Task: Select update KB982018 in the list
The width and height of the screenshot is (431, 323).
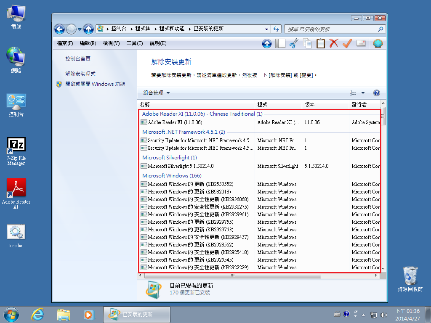Action: point(259,192)
